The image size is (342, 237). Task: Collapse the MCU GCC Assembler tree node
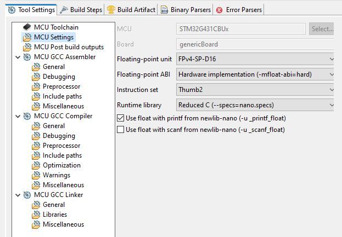[18, 57]
